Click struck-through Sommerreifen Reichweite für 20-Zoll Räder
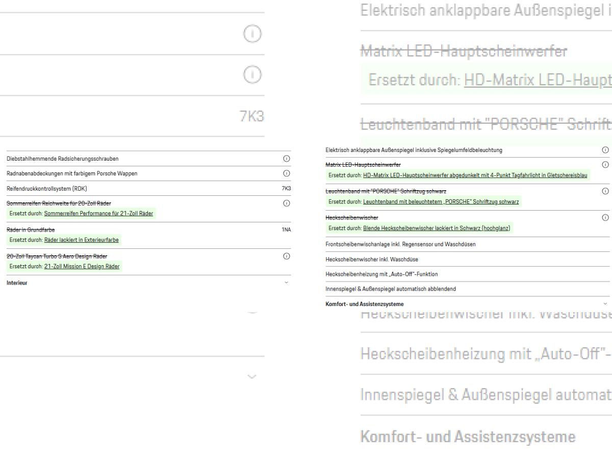The image size is (612, 459). (x=59, y=203)
